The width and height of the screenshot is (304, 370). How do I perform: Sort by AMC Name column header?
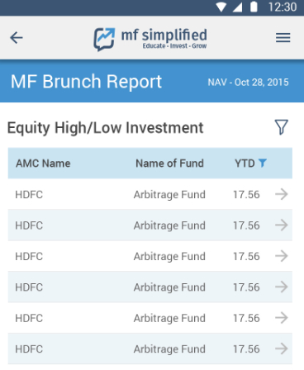coord(43,164)
